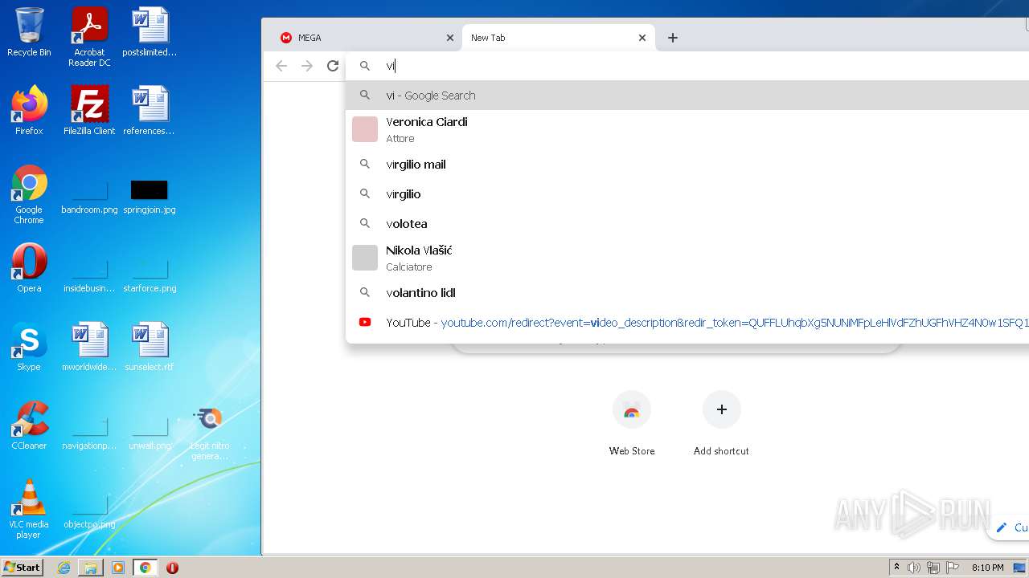Viewport: 1029px width, 578px height.
Task: Open mworldwide Word document icon
Action: (x=89, y=347)
